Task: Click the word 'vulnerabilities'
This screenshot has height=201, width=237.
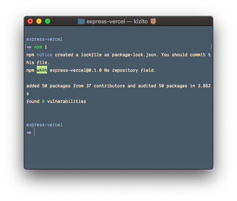Action: [x=67, y=101]
